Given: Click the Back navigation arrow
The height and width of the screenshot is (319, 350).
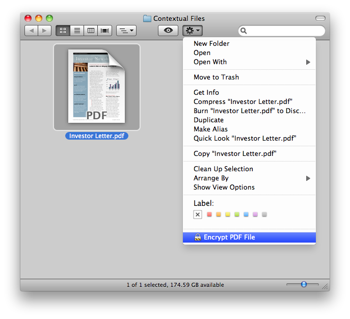Looking at the screenshot, I should [x=32, y=31].
